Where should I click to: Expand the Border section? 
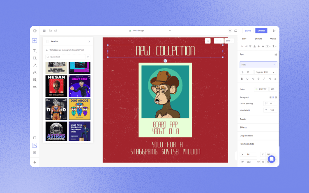pyautogui.click(x=258, y=119)
